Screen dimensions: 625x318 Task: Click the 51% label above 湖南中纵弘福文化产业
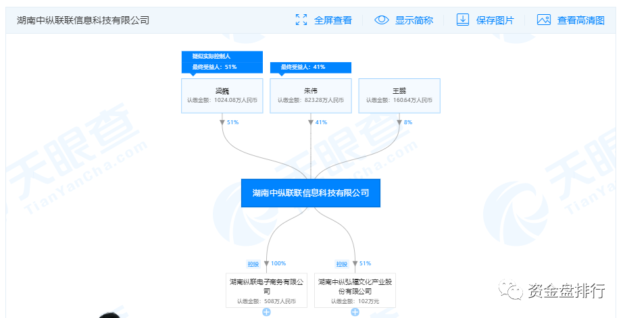pos(365,263)
